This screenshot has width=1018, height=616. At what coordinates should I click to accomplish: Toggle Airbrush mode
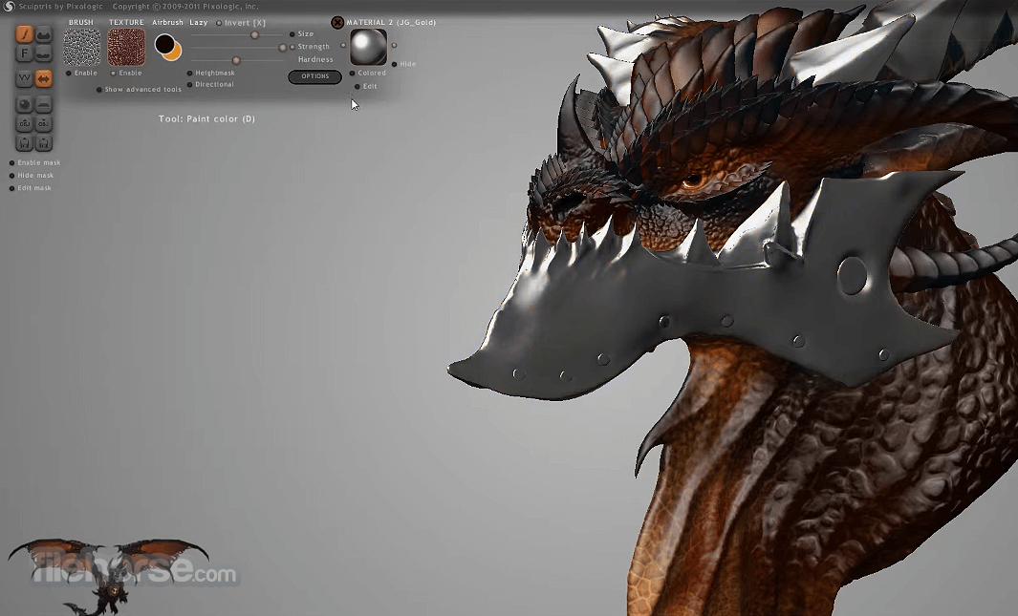tap(167, 22)
